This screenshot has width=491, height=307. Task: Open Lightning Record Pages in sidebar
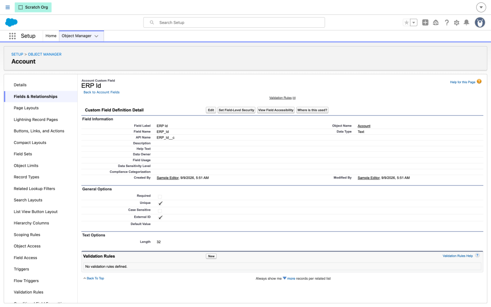[x=35, y=119]
